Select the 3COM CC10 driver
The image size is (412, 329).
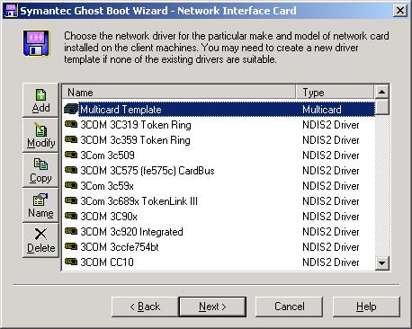click(x=219, y=262)
